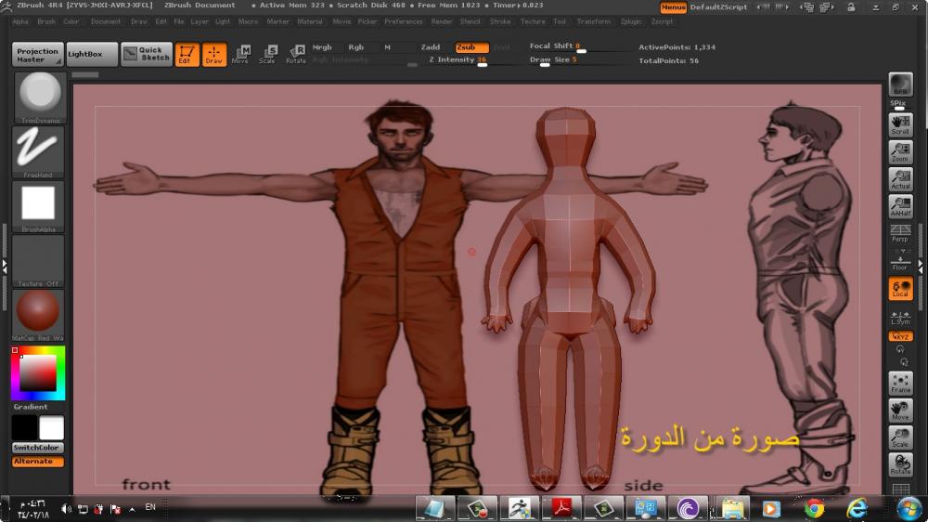Set canvas to Actual size
928x522 pixels.
[x=900, y=179]
